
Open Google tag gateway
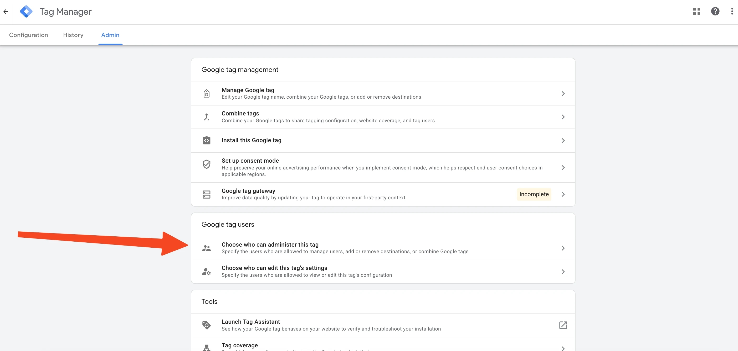(383, 195)
